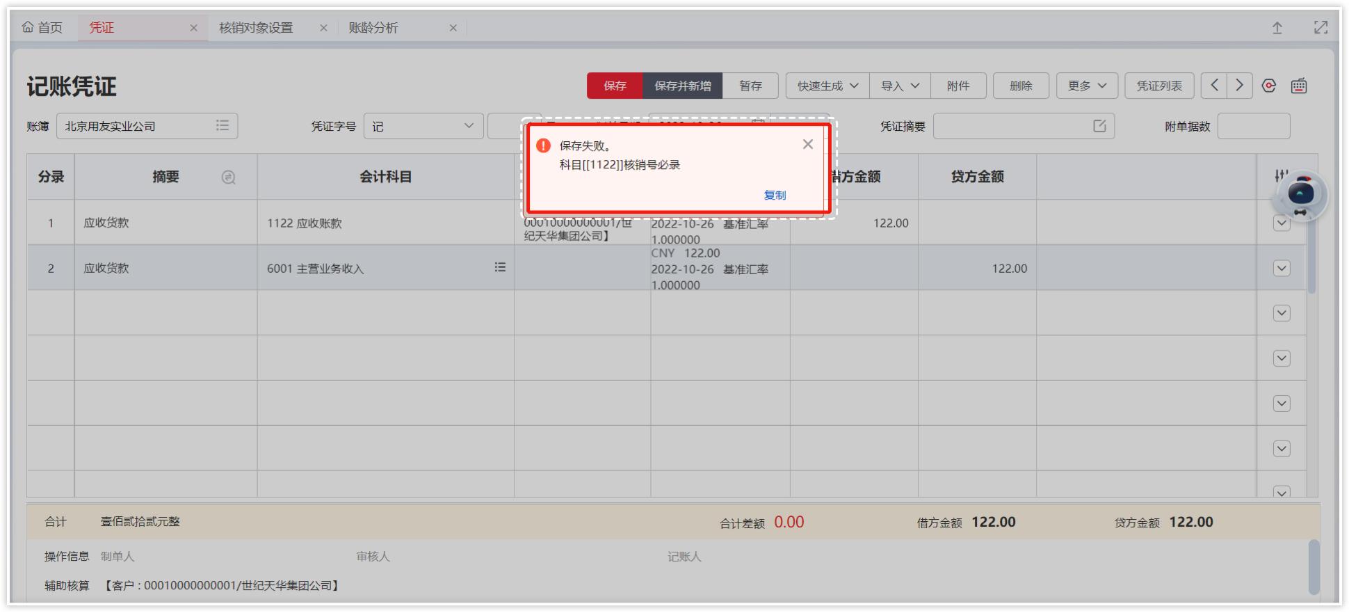
Task: Click the floating robot assistant icon
Action: click(1300, 195)
